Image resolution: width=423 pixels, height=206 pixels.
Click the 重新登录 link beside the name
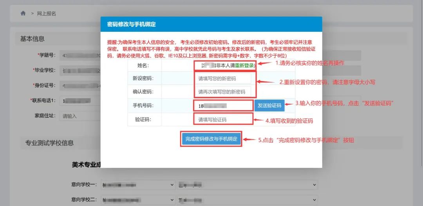pos(244,65)
